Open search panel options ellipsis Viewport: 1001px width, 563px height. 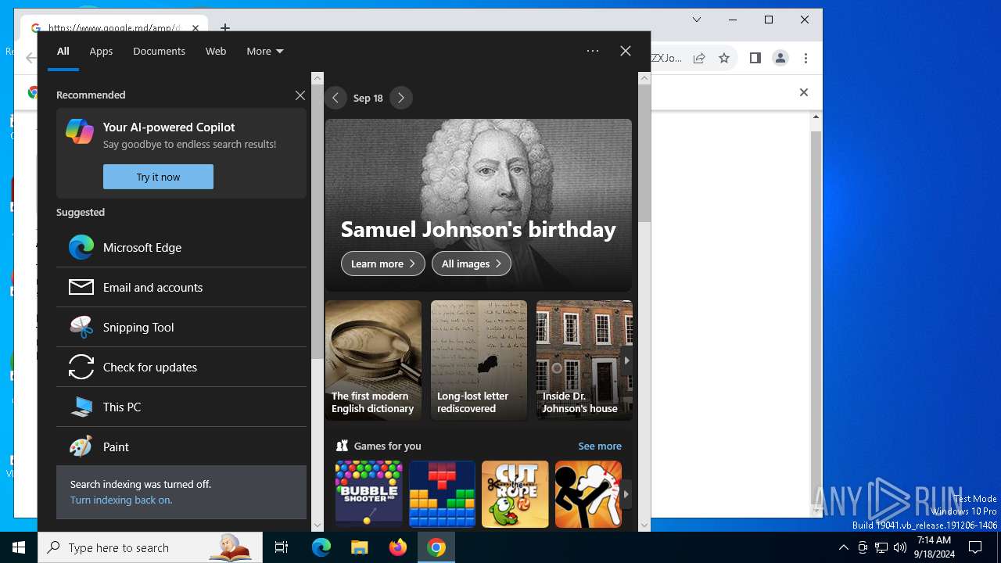pyautogui.click(x=593, y=51)
